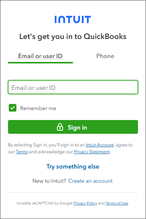Click the Invisible reCAPTCHA by Google text
Image resolution: width=146 pixels, height=219 pixels.
(45, 203)
